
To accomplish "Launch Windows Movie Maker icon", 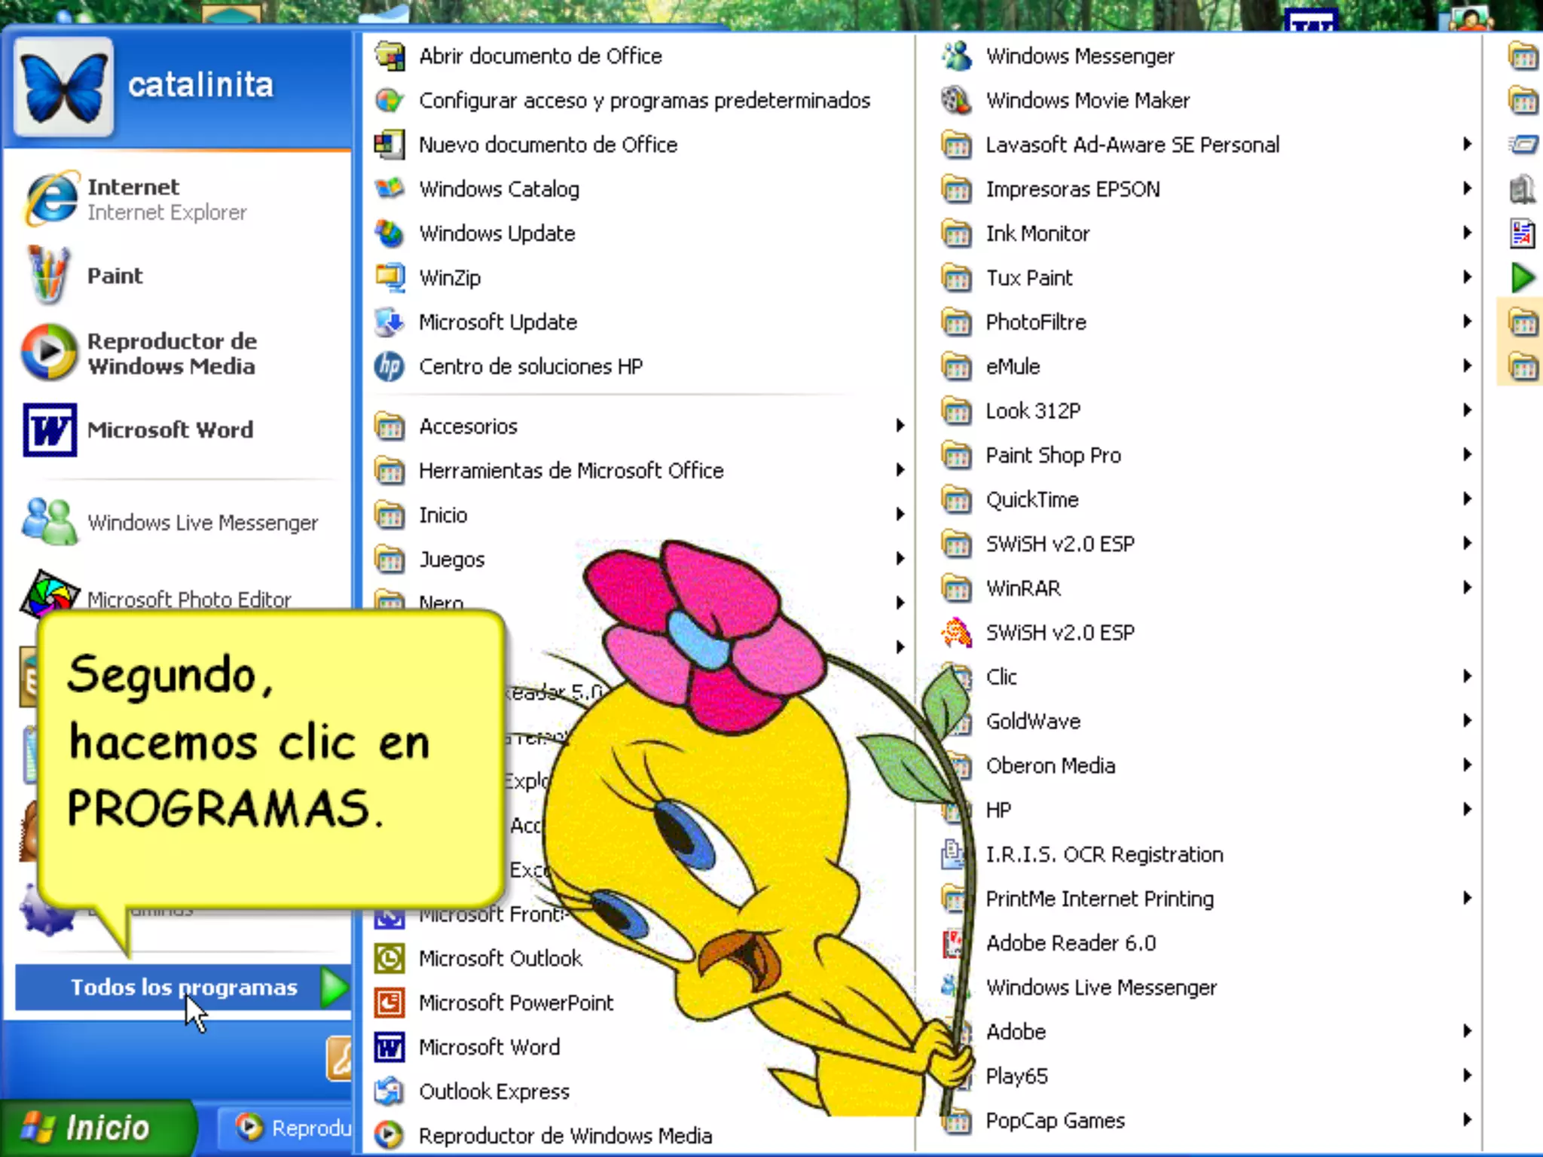I will point(956,100).
